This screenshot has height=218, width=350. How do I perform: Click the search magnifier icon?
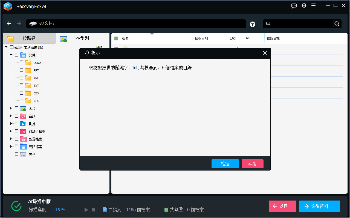(337, 24)
